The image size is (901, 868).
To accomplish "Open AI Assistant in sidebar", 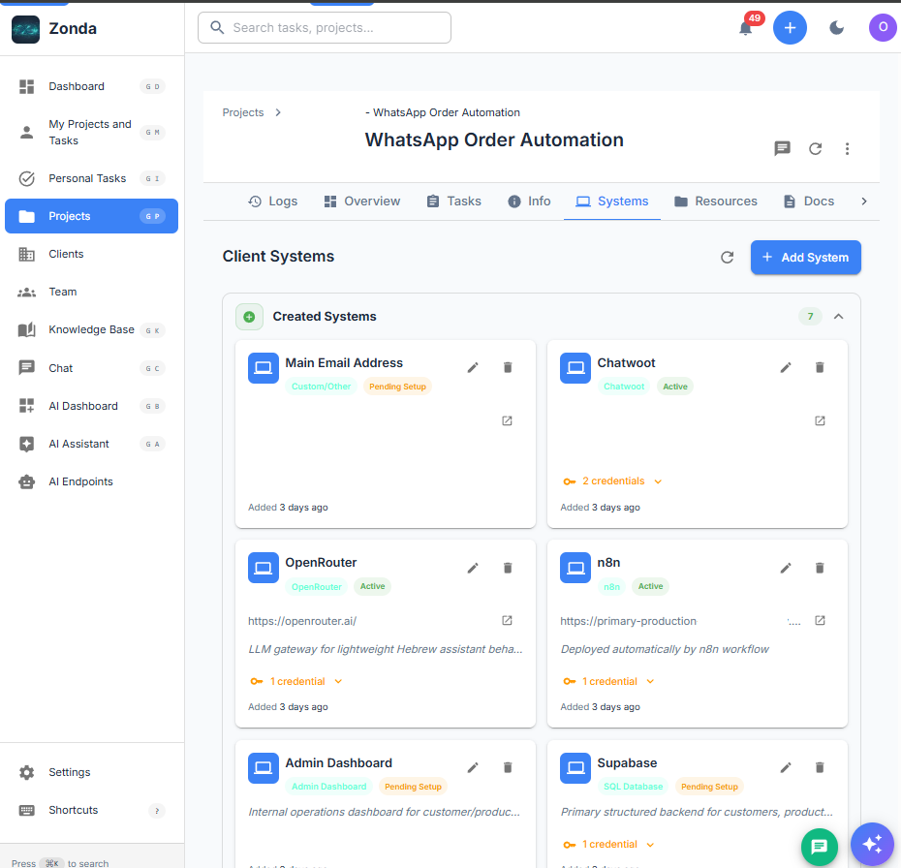I will [x=91, y=444].
